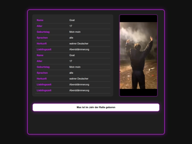Click the first '17' age value

pyautogui.click(x=71, y=26)
